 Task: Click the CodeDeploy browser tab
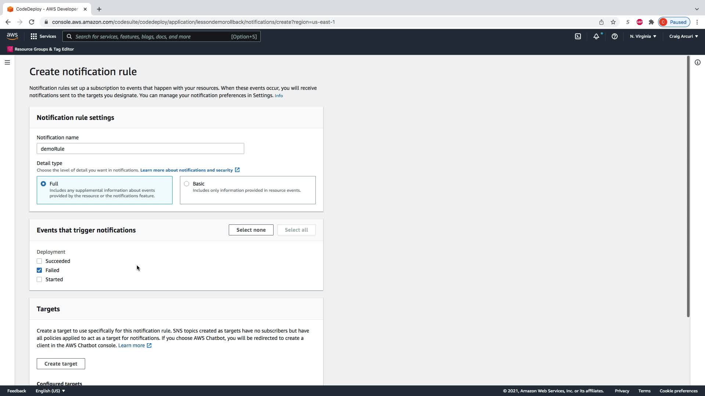click(x=47, y=9)
